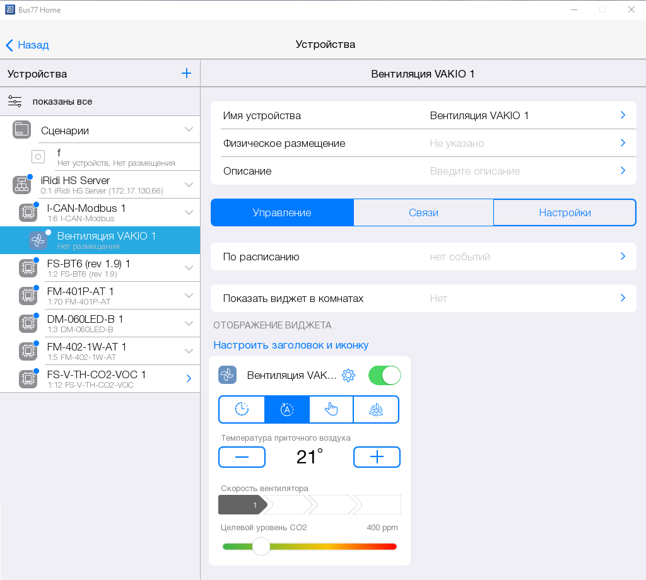The image size is (646, 580).
Task: Click the Bus77 Home app icon in title bar
Action: click(x=10, y=9)
